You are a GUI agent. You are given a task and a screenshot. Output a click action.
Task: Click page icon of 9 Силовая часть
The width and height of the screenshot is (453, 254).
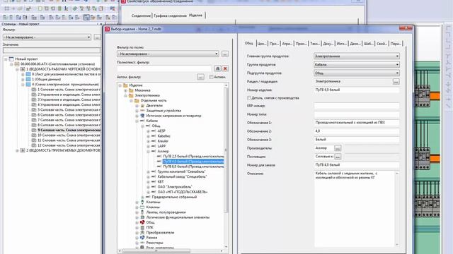coord(34,130)
